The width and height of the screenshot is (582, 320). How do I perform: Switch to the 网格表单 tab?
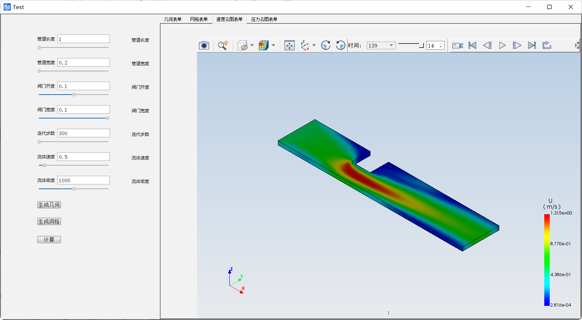pos(199,19)
